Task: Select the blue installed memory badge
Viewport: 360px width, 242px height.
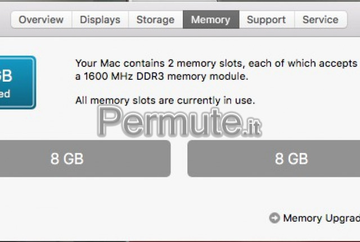Action: click(17, 82)
